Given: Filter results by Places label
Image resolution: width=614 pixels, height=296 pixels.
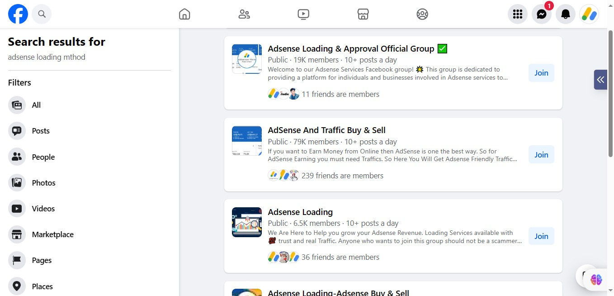Looking at the screenshot, I should point(43,286).
